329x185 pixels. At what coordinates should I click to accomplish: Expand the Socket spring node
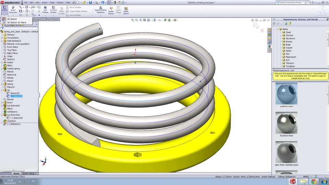click(x=2, y=69)
